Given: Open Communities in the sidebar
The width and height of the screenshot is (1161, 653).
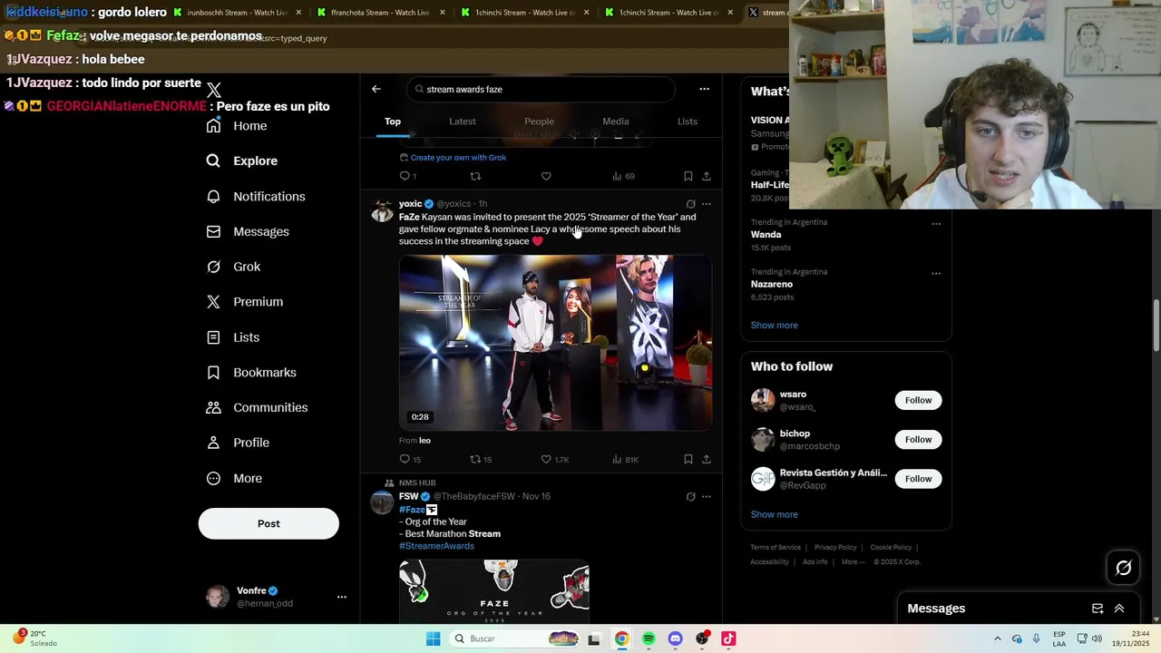Looking at the screenshot, I should [x=257, y=407].
